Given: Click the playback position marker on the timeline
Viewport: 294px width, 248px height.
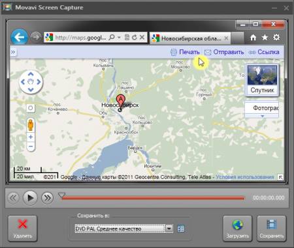Looking at the screenshot, I should pyautogui.click(x=61, y=195).
